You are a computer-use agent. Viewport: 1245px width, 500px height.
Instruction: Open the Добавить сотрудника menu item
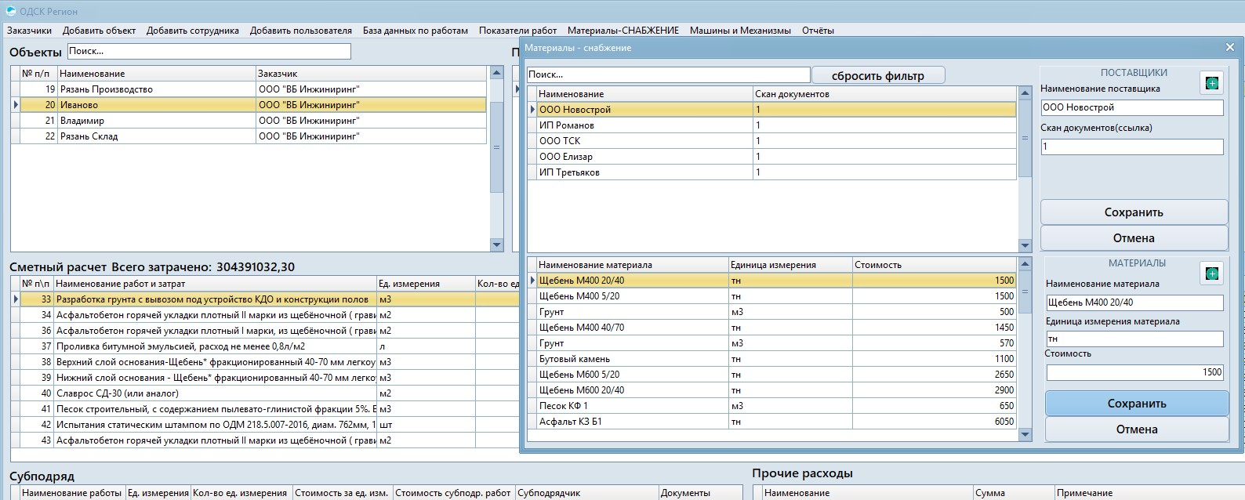click(x=193, y=31)
